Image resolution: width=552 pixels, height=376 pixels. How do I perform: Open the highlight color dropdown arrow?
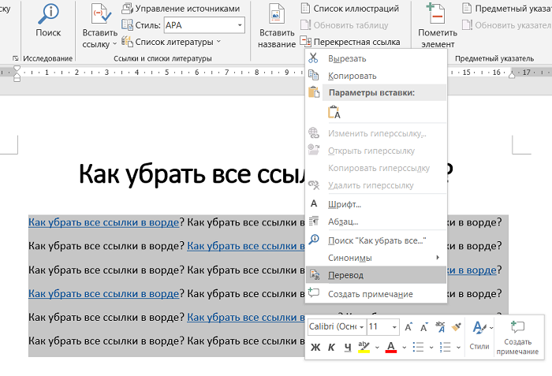pyautogui.click(x=377, y=348)
